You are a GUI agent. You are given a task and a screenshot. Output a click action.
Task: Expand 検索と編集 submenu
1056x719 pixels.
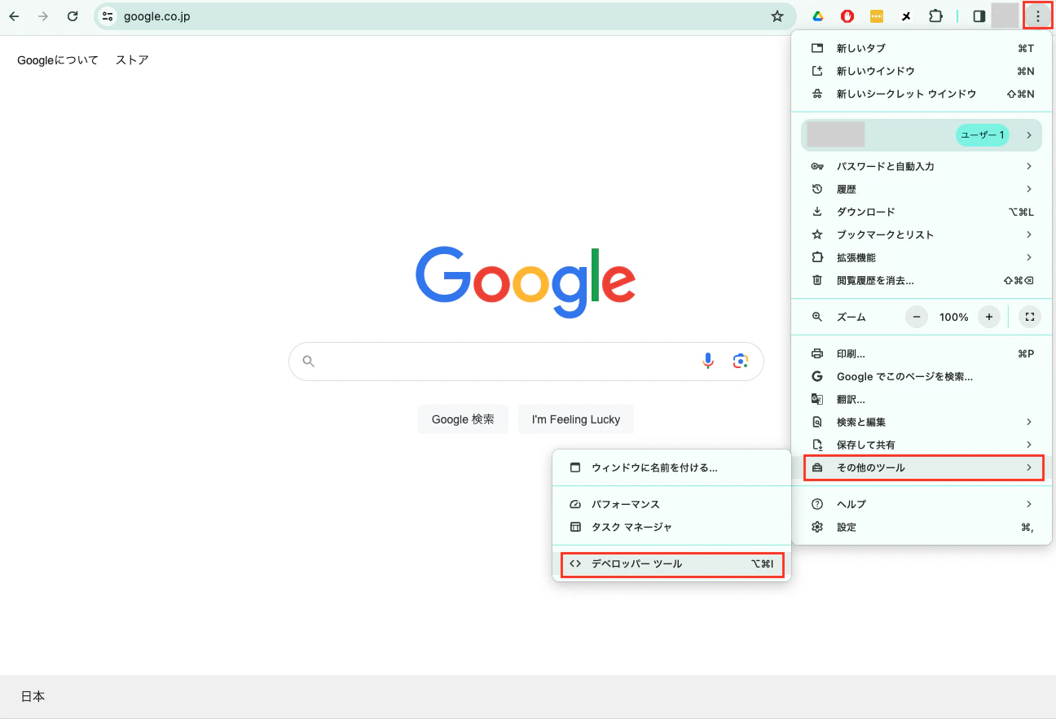pos(923,422)
